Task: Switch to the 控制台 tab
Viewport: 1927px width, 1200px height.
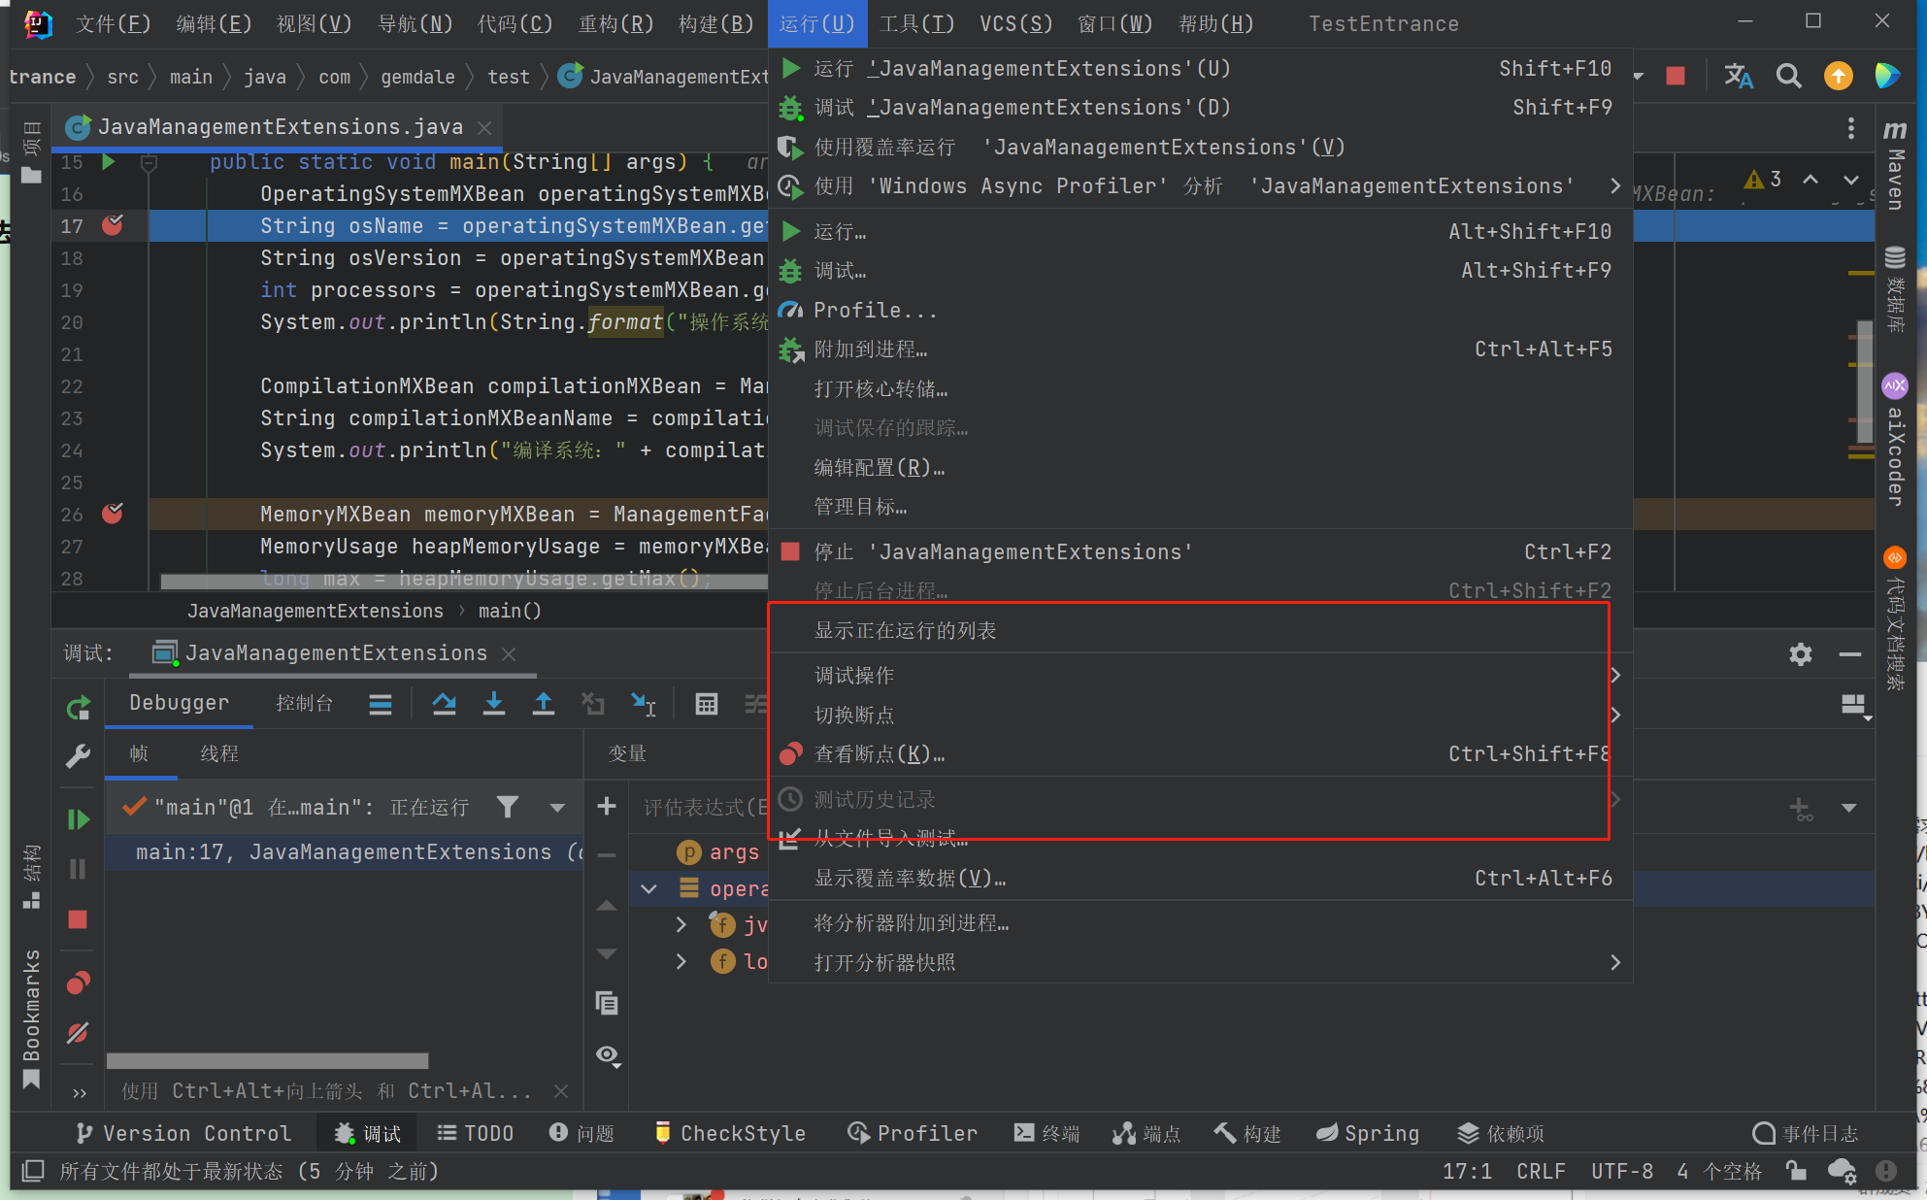Action: [304, 703]
